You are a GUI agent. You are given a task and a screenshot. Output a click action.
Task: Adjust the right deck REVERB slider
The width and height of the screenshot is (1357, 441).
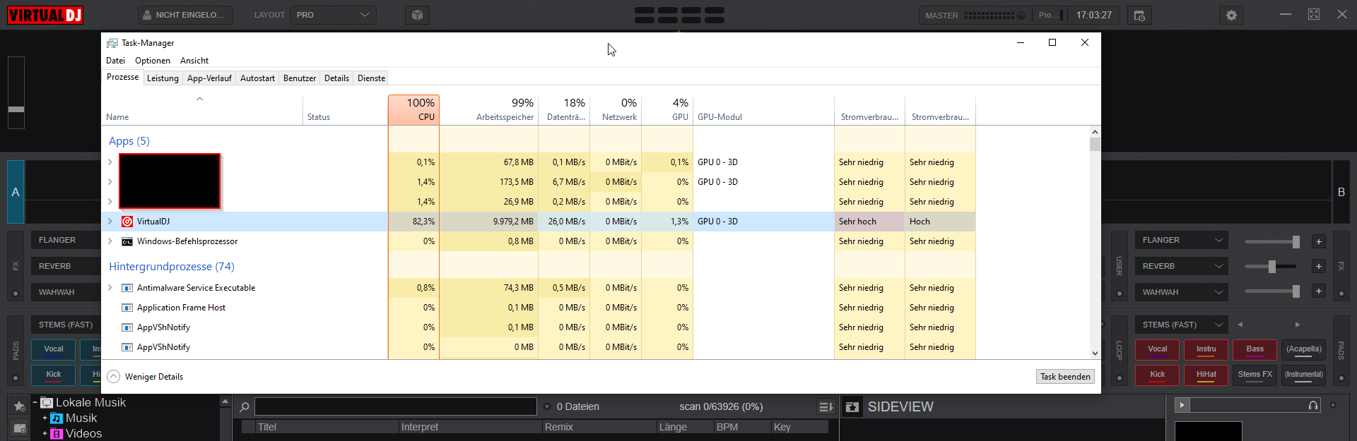(x=1272, y=267)
